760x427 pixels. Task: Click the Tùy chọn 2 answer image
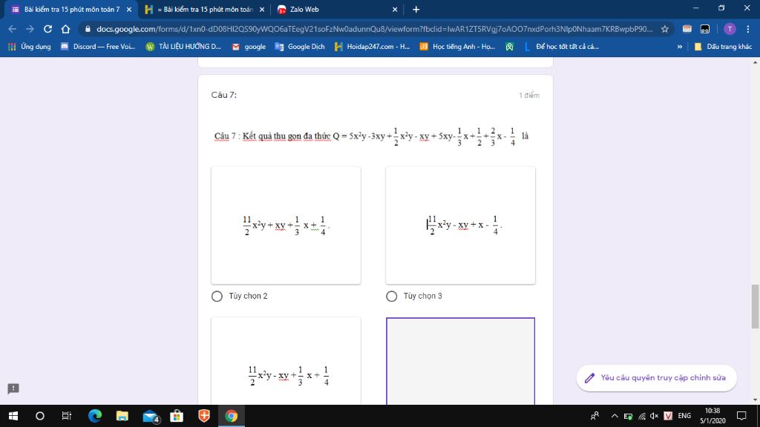(286, 225)
